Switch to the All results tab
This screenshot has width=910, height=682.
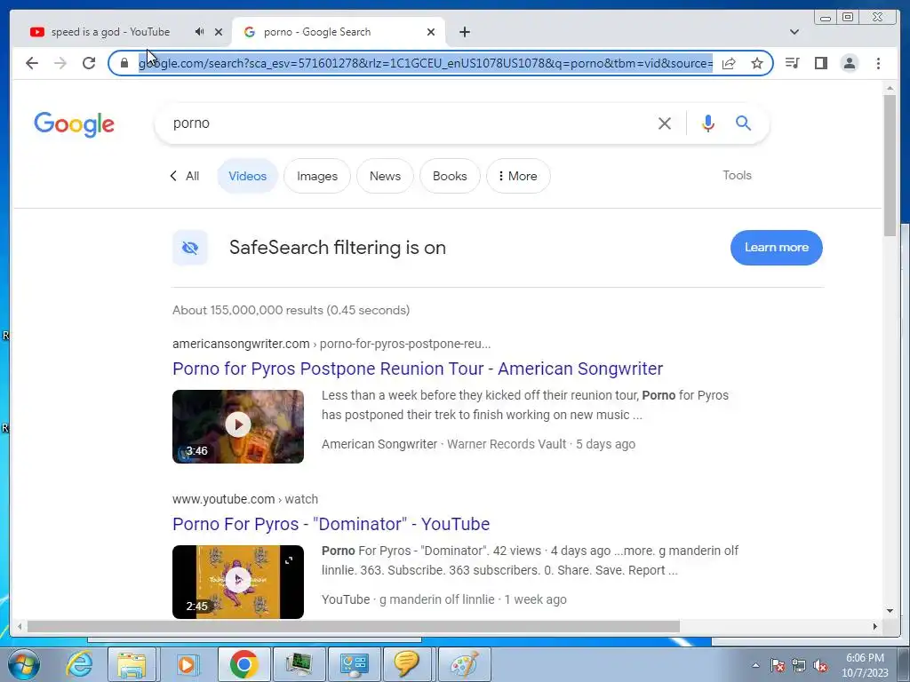click(x=185, y=176)
